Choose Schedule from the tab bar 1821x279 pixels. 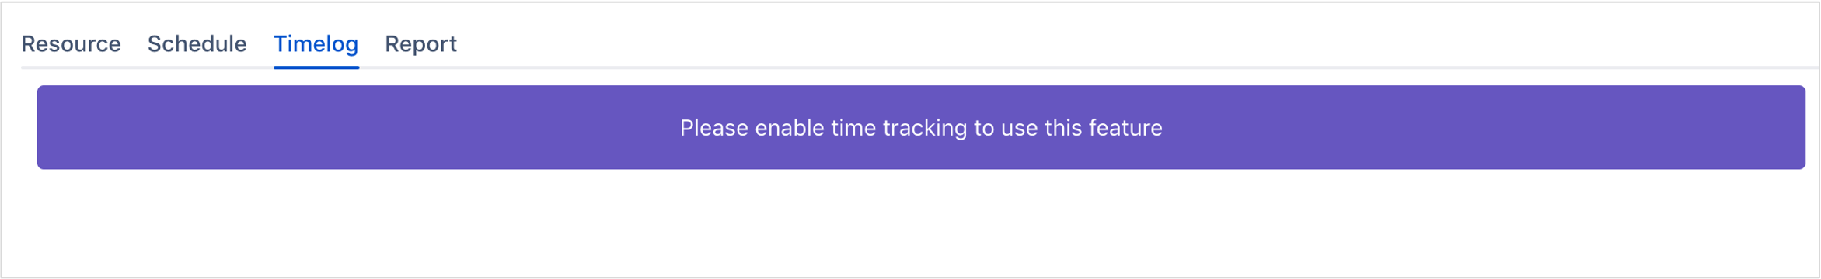[x=197, y=44]
